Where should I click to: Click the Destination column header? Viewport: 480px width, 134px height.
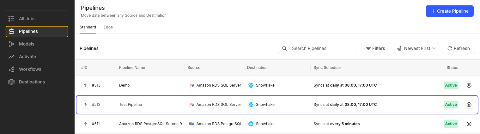pos(257,68)
